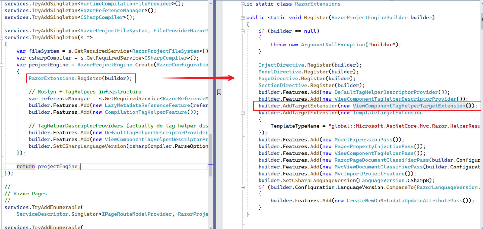Screen dimensions: 483x229
Task: Click the RazorPageDocumentClassifierPass type name
Action: click(381, 160)
